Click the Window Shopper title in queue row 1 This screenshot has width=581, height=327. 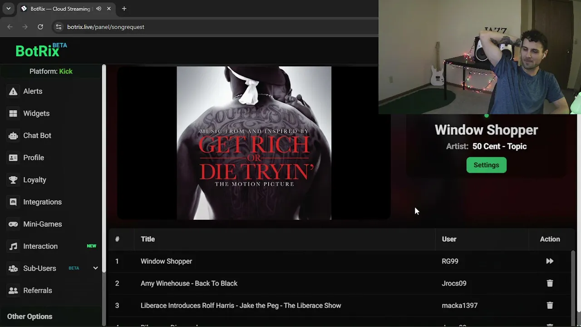(x=166, y=261)
